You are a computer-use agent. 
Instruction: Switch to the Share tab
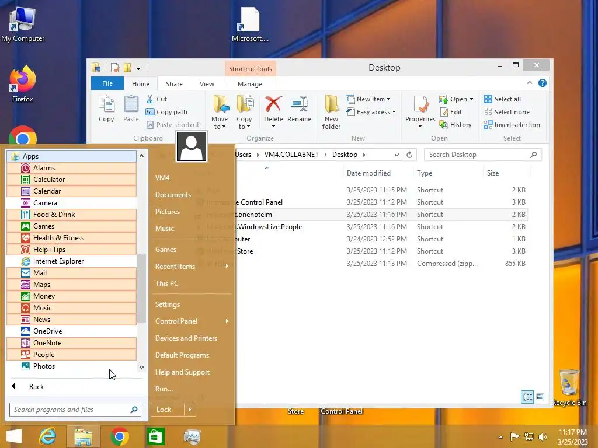[174, 84]
